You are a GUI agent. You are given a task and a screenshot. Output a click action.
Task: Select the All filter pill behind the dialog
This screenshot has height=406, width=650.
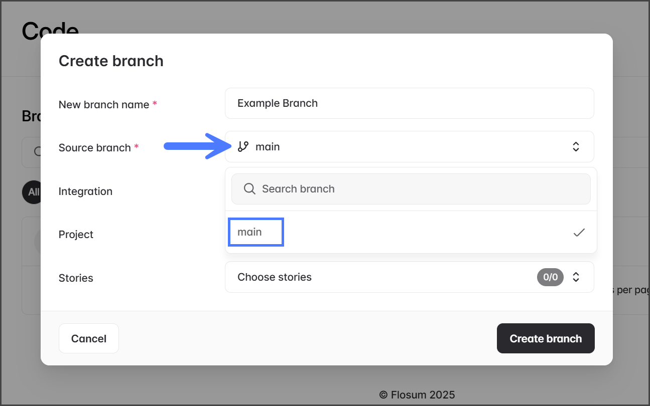(x=31, y=192)
